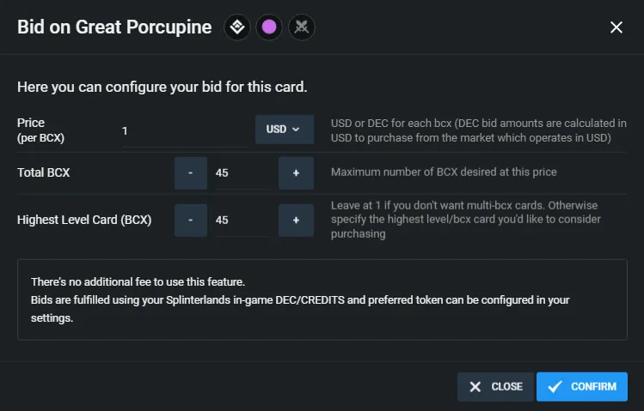
Task: Click the Price (per BCX) label
Action: [x=40, y=130]
